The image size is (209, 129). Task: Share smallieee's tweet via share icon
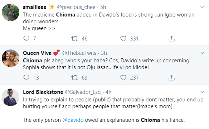pyautogui.click(x=171, y=39)
